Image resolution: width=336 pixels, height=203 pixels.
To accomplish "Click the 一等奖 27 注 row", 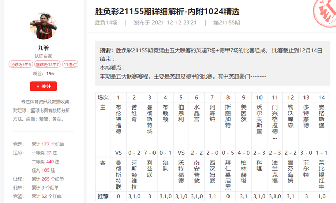I will [44, 153].
